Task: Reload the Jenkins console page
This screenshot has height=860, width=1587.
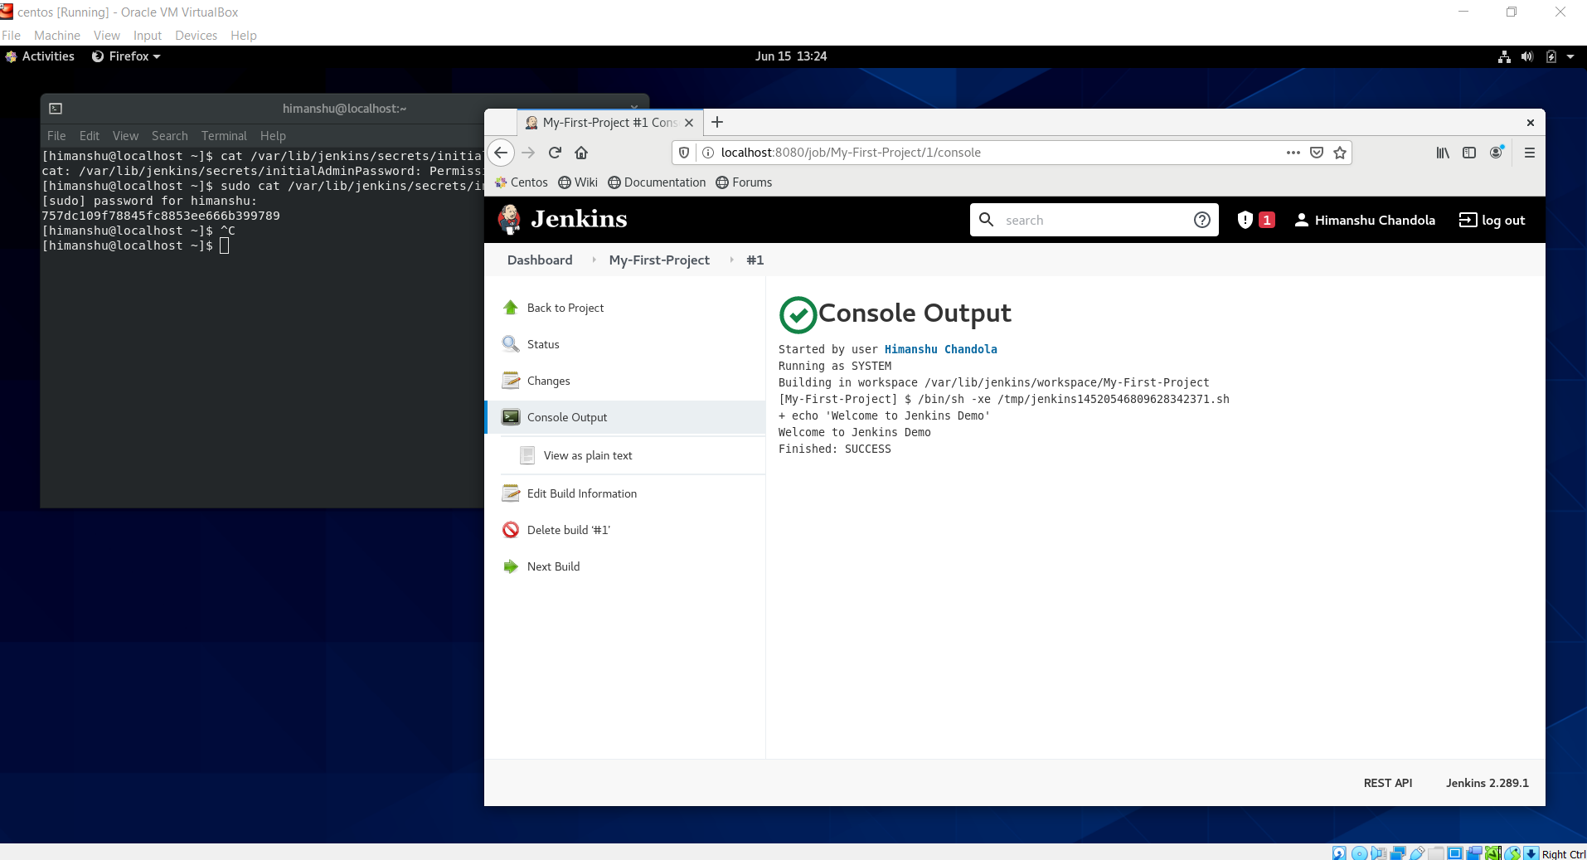Action: [x=555, y=153]
